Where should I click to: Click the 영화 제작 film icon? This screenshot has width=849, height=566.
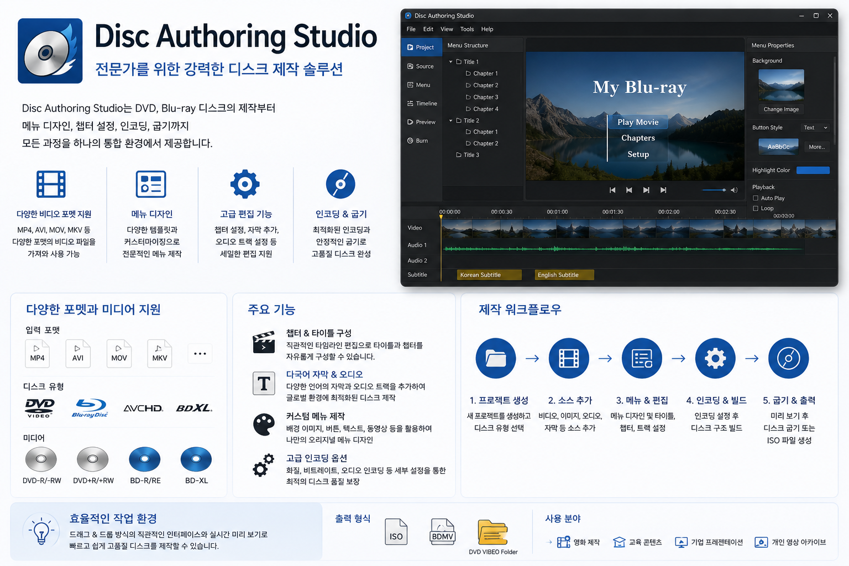[x=564, y=542]
